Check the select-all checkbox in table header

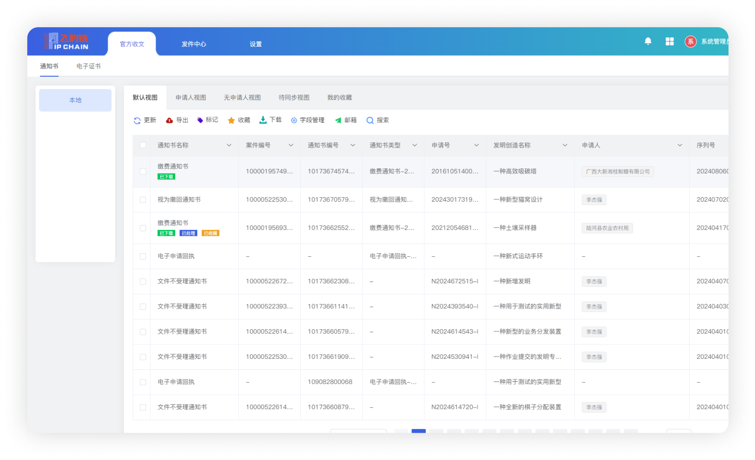tap(142, 145)
